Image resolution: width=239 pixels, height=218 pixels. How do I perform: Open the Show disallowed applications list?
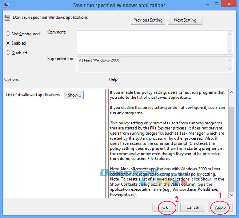74,95
